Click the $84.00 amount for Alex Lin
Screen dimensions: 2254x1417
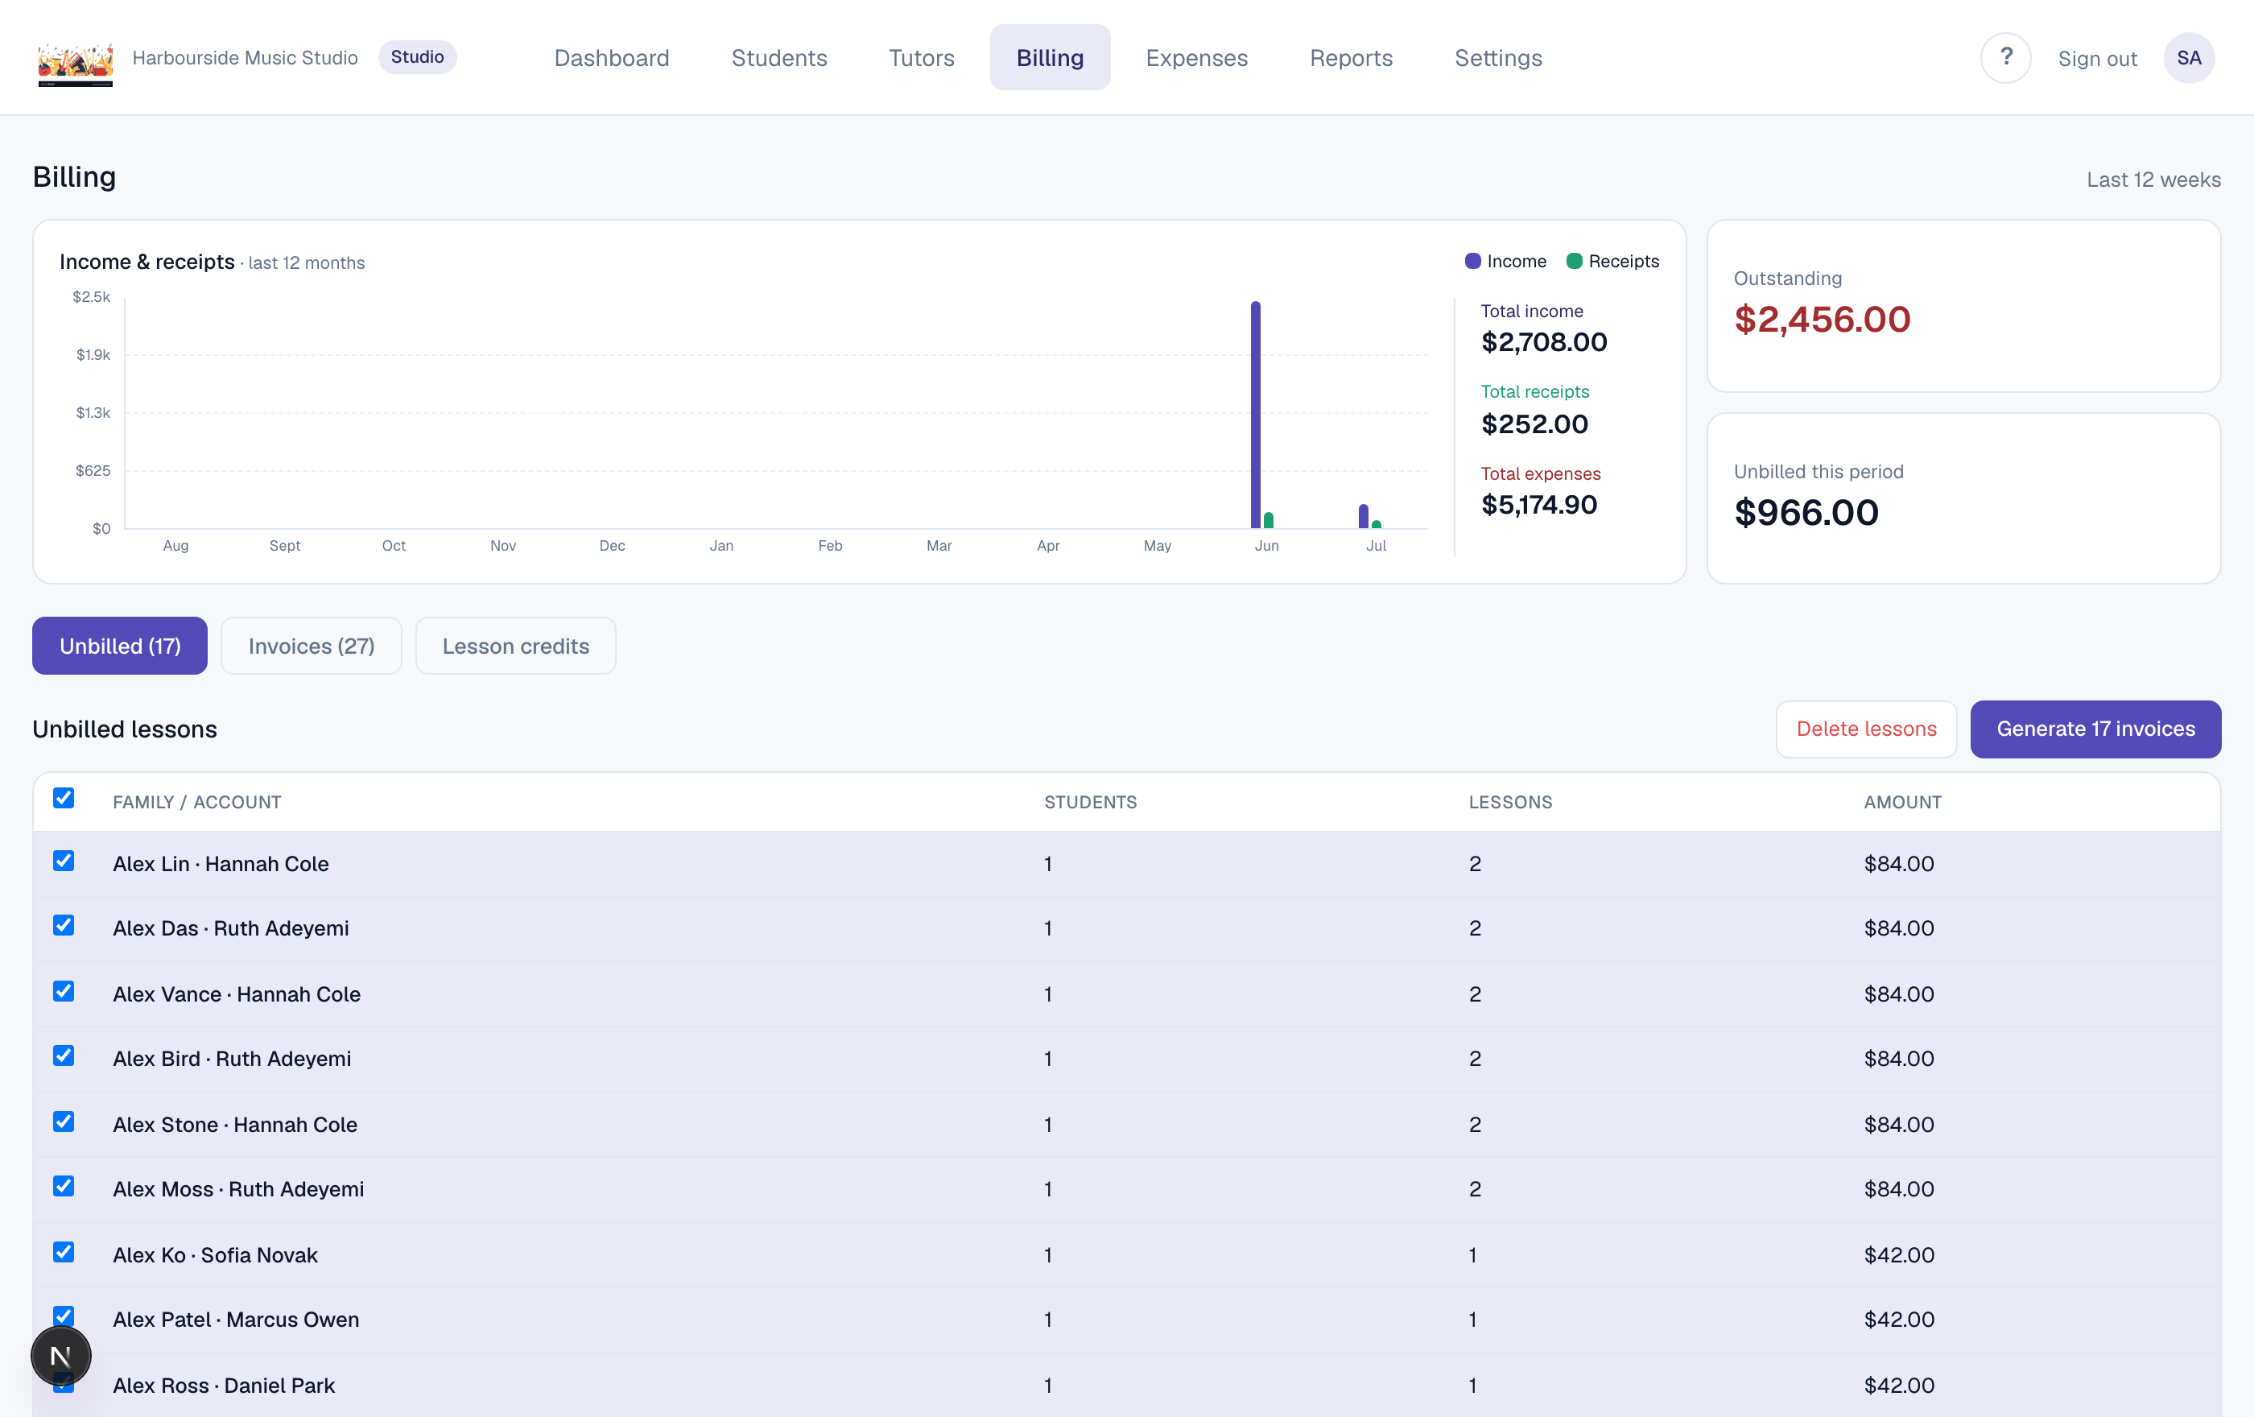[x=1898, y=864]
